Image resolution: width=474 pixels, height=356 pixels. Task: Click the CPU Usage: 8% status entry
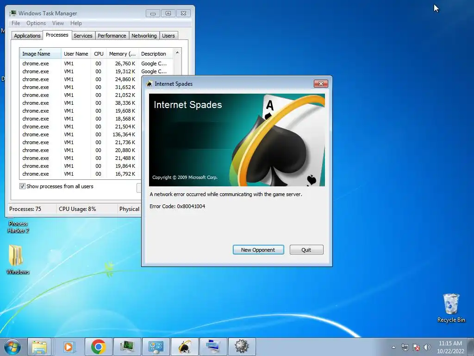click(77, 209)
